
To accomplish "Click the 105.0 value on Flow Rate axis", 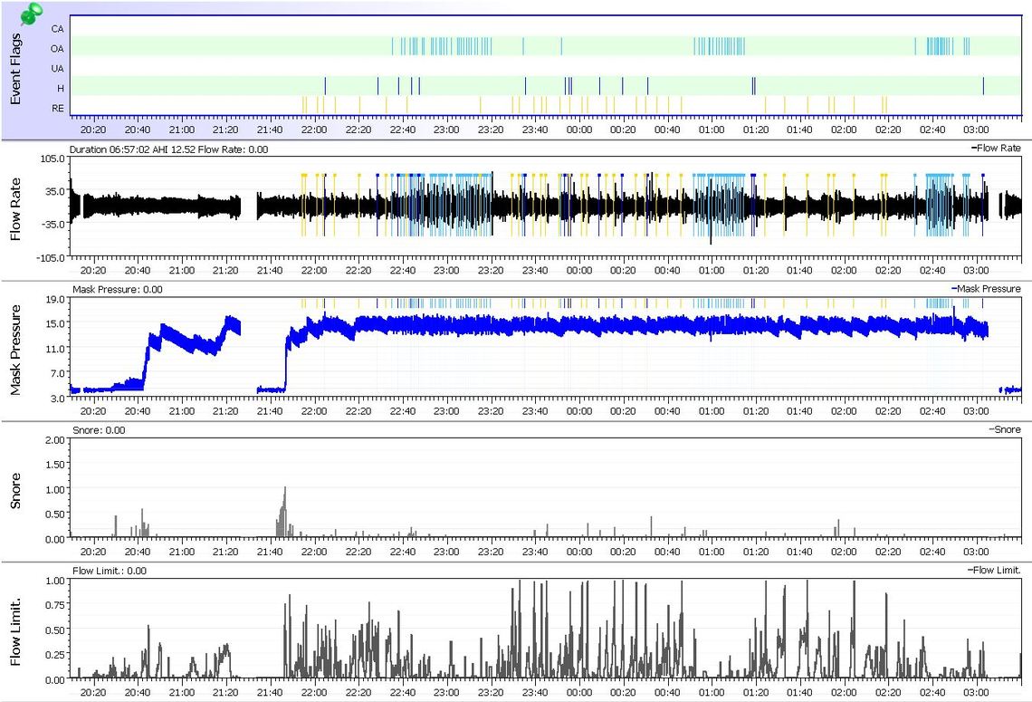I will [53, 159].
